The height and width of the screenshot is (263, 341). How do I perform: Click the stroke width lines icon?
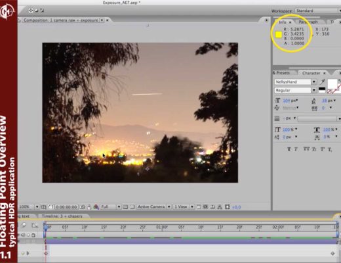[x=277, y=118]
